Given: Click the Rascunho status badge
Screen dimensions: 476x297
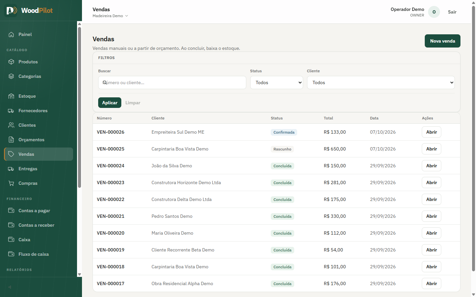Looking at the screenshot, I should click(x=282, y=149).
